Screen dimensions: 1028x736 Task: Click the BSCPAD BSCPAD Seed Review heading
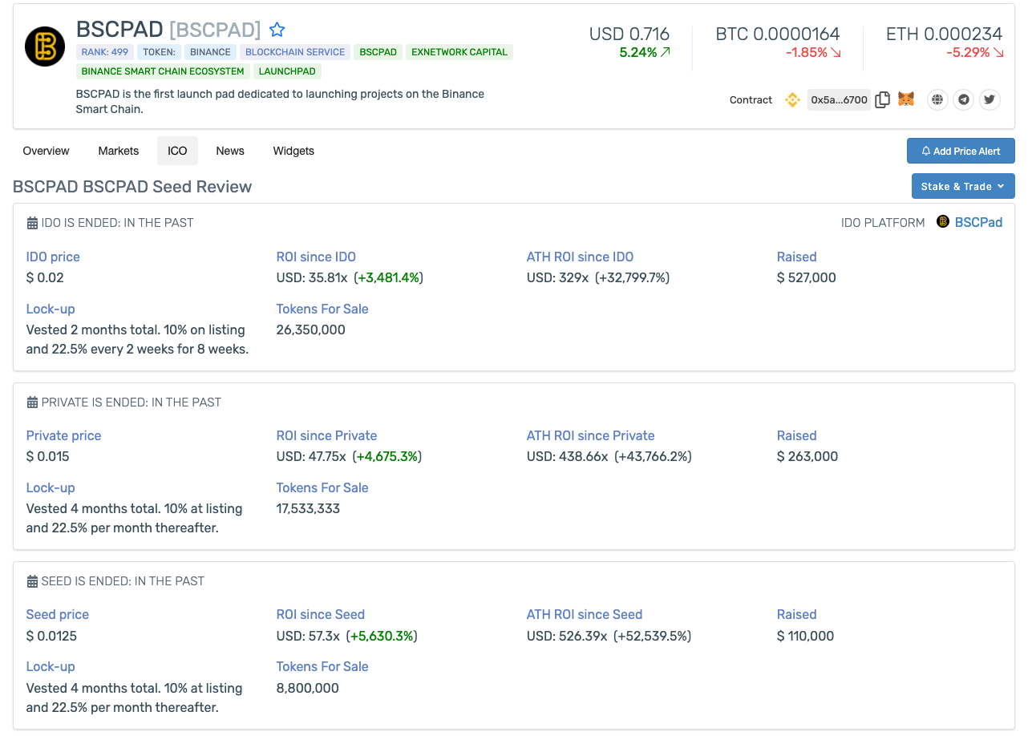(132, 187)
